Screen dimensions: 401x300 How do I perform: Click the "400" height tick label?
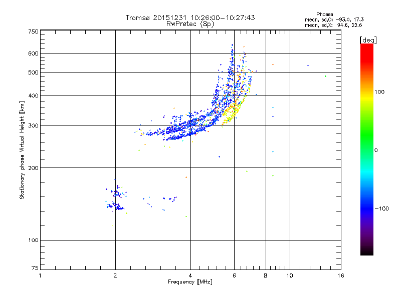point(33,96)
